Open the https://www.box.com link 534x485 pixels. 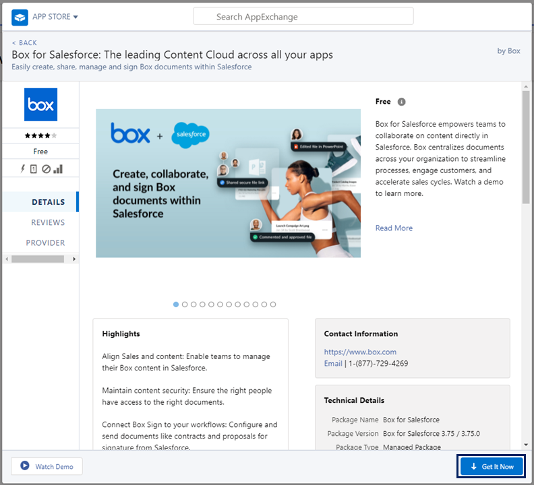[360, 352]
